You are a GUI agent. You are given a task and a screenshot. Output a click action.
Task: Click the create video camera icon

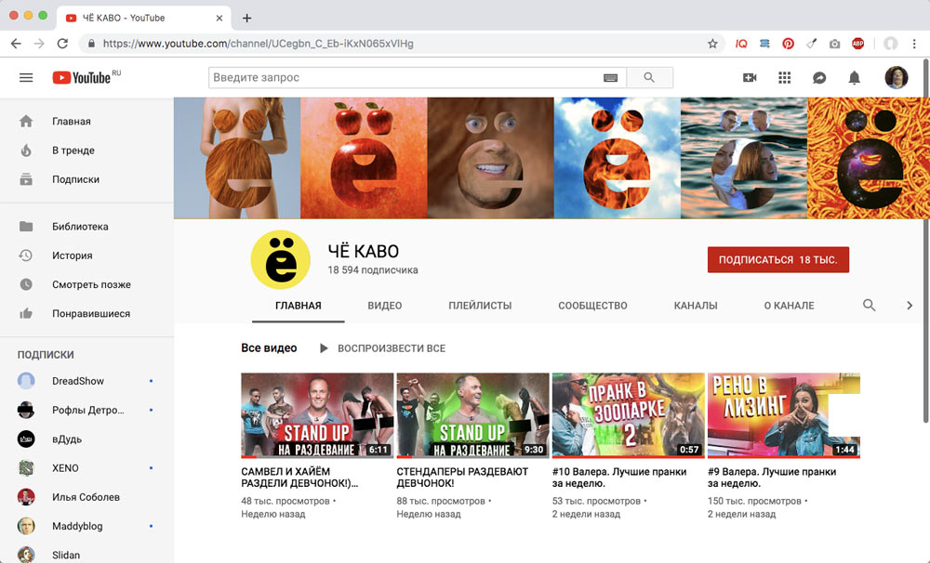(750, 78)
